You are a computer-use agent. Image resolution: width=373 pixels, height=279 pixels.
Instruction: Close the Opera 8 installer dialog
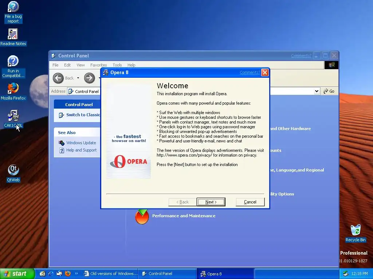click(x=265, y=72)
